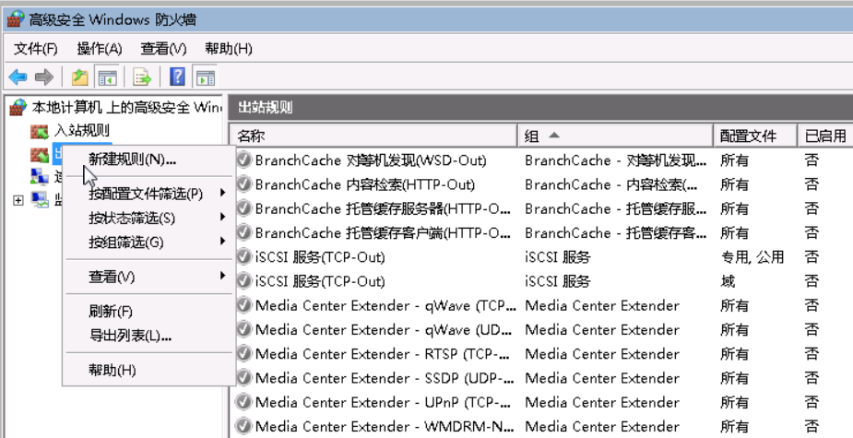This screenshot has height=438, width=853.
Task: Select Media Center Extender - qWave (TCP... rule
Action: point(385,305)
